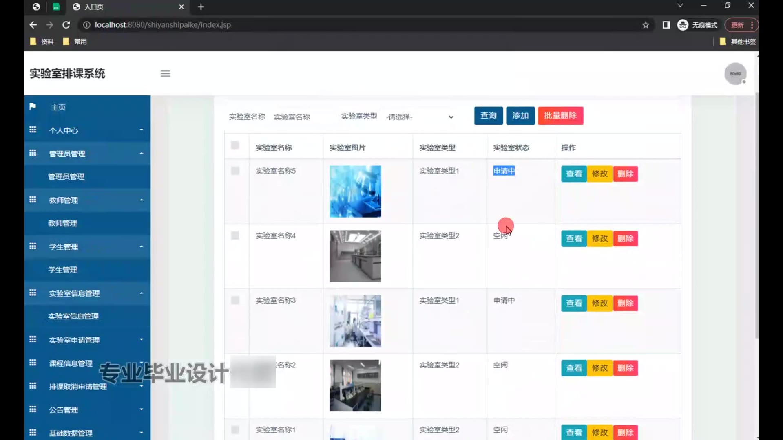Screen dimensions: 783x440
Task: Open the tab search chevron in title bar
Action: pos(680,6)
